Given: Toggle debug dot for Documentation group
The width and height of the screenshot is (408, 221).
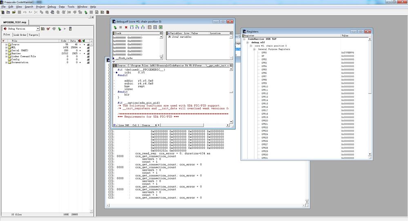Looking at the screenshot, I should click(x=80, y=63).
